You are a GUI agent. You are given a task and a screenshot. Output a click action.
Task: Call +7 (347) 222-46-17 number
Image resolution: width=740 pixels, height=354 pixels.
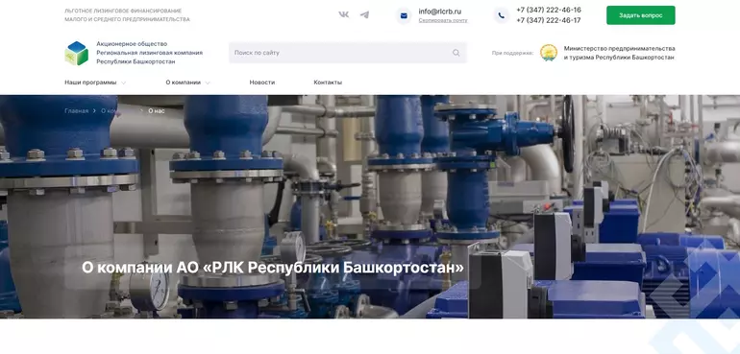pos(549,20)
